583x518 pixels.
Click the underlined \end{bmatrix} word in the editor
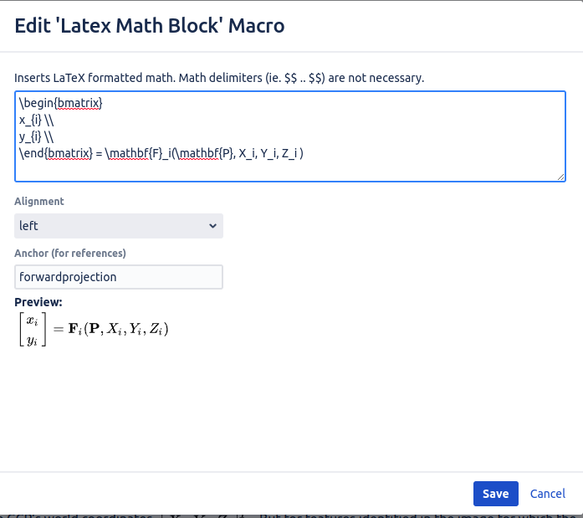point(56,154)
